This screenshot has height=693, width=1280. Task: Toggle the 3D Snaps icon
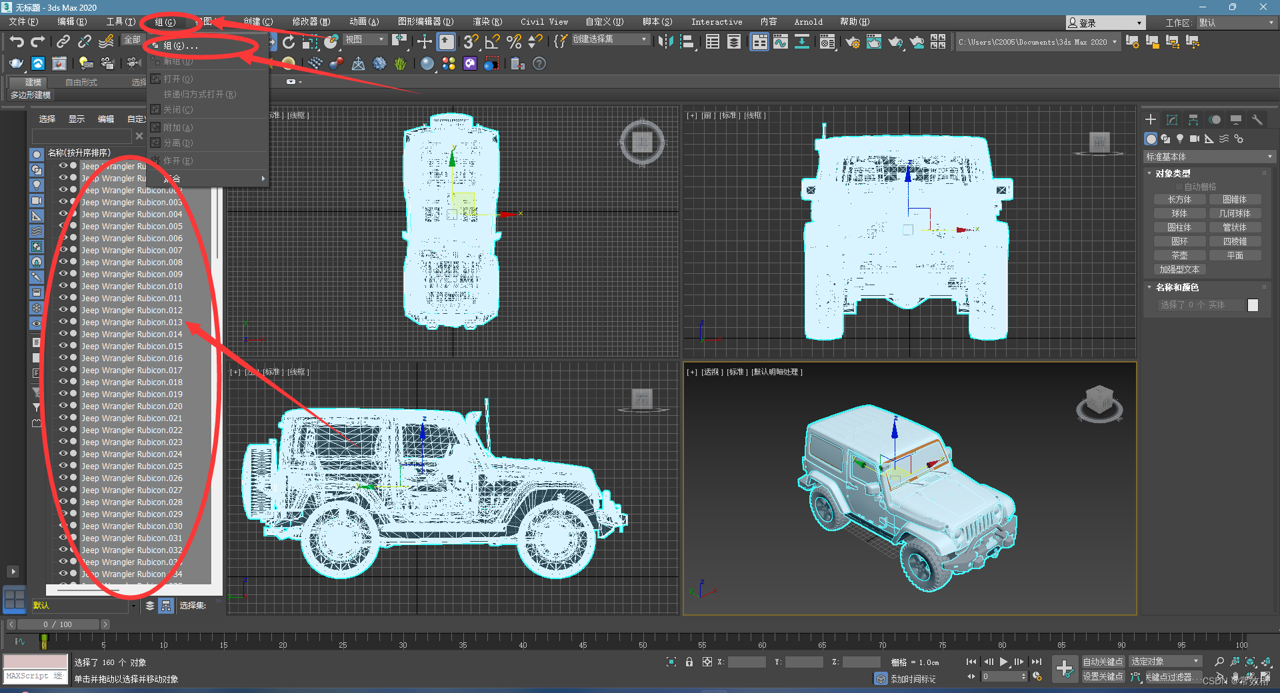click(471, 42)
